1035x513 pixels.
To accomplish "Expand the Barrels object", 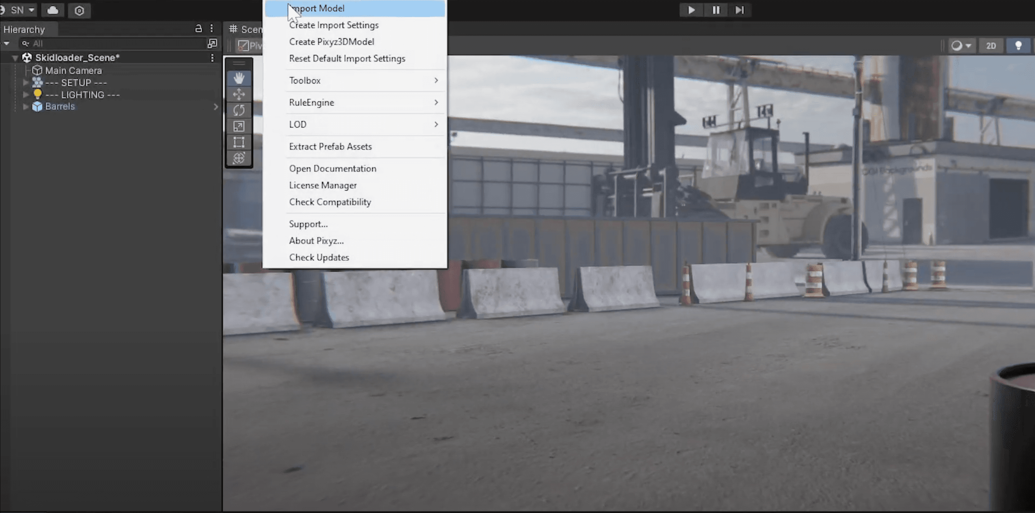I will point(26,106).
